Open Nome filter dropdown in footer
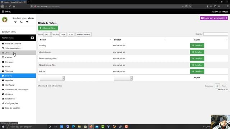Image resolution: width=230 pixels, height=129 pixels. coord(52,78)
